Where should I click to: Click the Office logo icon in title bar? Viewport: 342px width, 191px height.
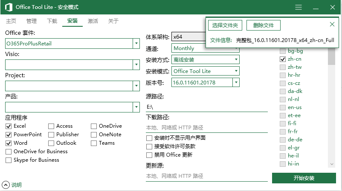[8, 7]
